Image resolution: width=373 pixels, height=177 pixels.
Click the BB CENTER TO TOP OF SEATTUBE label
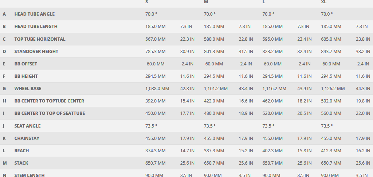coord(50,113)
